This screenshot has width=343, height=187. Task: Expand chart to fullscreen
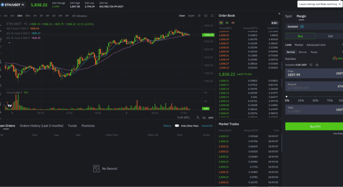click(212, 16)
